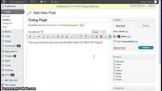Viewport: 162px width, 91px height.
Task: Click the blue Publish button
Action: pos(146,48)
